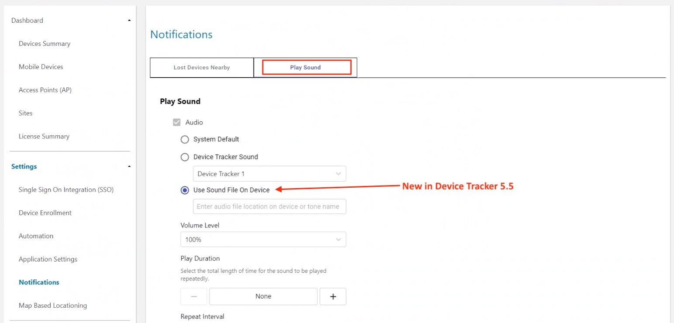Open Application Settings
The width and height of the screenshot is (674, 323).
[x=48, y=259]
